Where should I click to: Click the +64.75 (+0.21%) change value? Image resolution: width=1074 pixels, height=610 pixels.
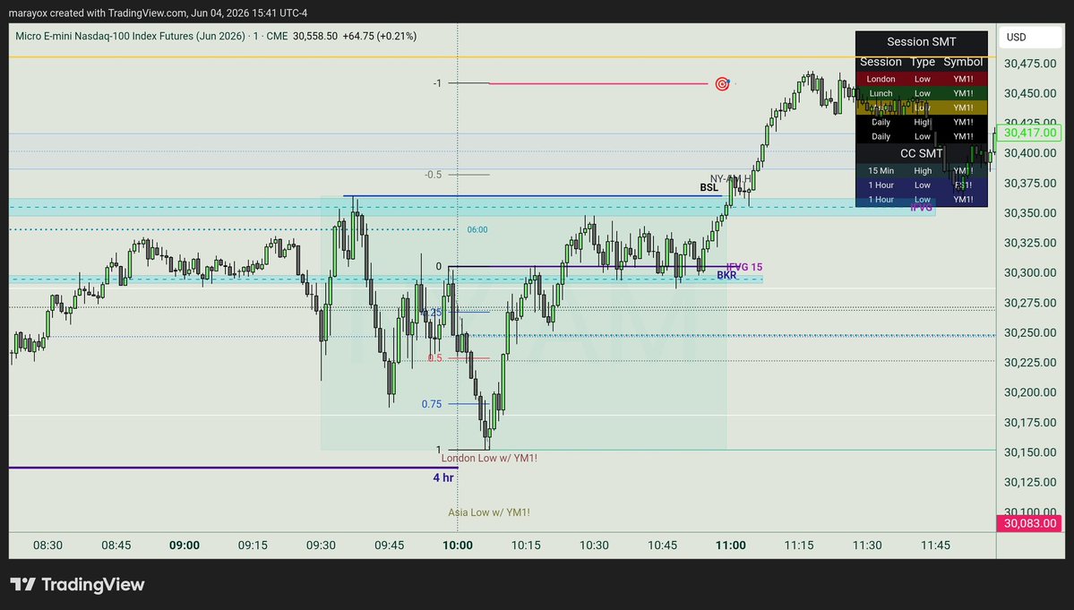tap(380, 37)
